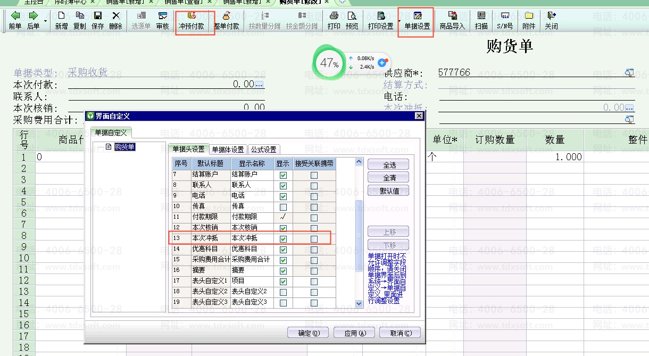Screen dimensions: 649x356
Task: Click the 审核 (Audit) toolbar icon
Action: pos(163,20)
